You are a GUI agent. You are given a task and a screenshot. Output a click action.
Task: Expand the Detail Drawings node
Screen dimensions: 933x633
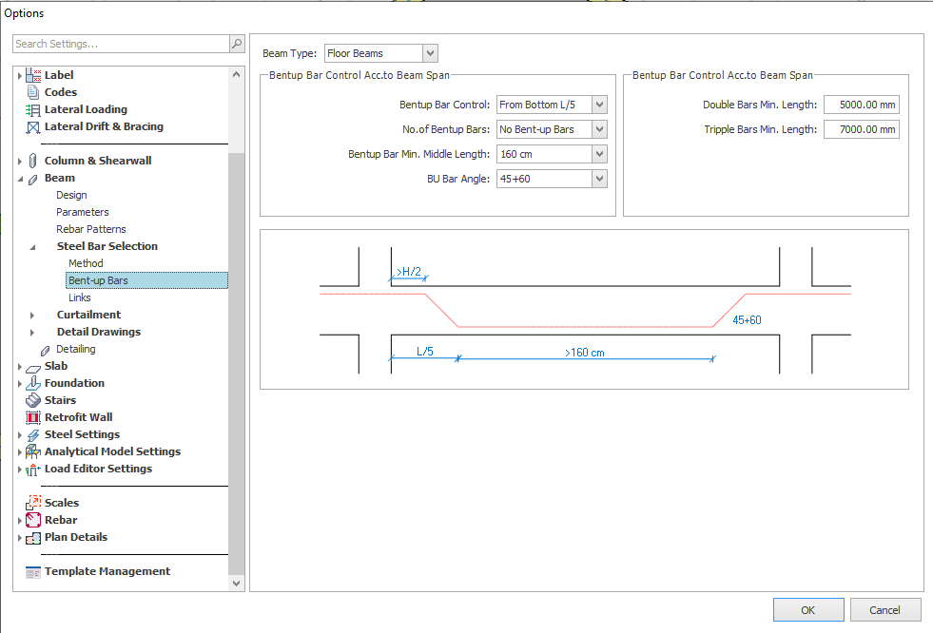pos(33,332)
